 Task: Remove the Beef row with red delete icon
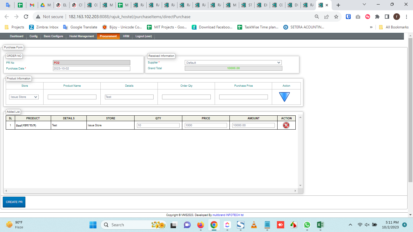click(286, 125)
